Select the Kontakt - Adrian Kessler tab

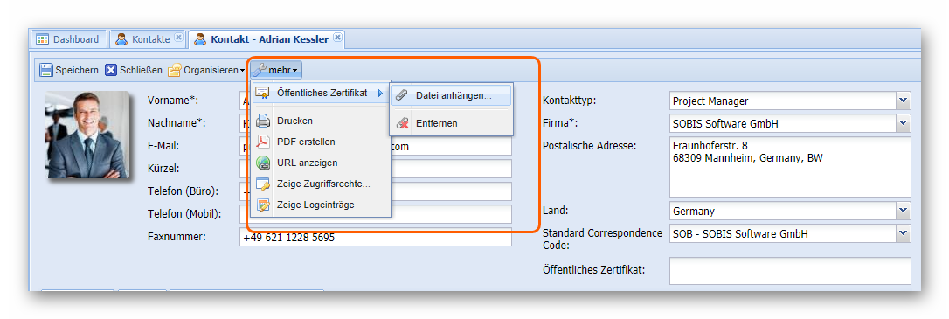point(267,39)
